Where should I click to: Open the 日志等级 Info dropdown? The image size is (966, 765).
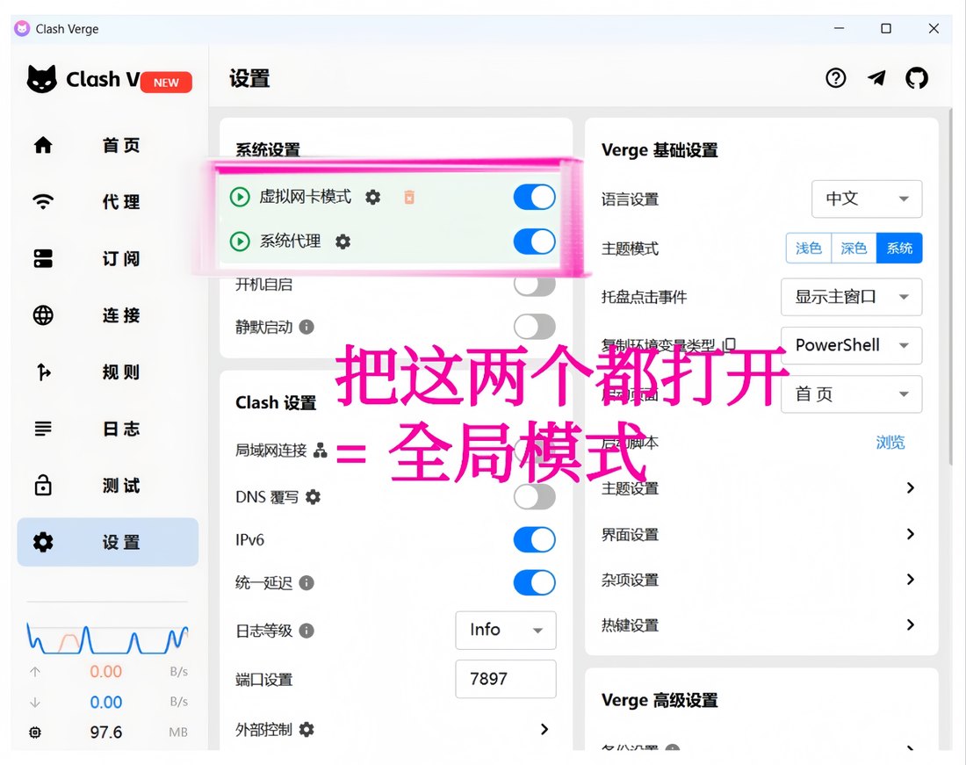tap(506, 630)
